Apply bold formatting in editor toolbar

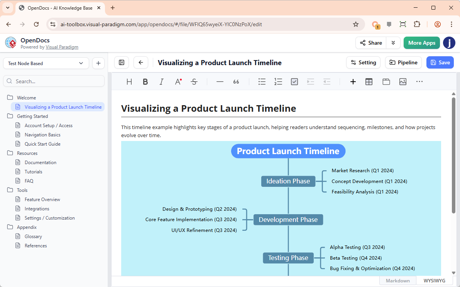(145, 82)
